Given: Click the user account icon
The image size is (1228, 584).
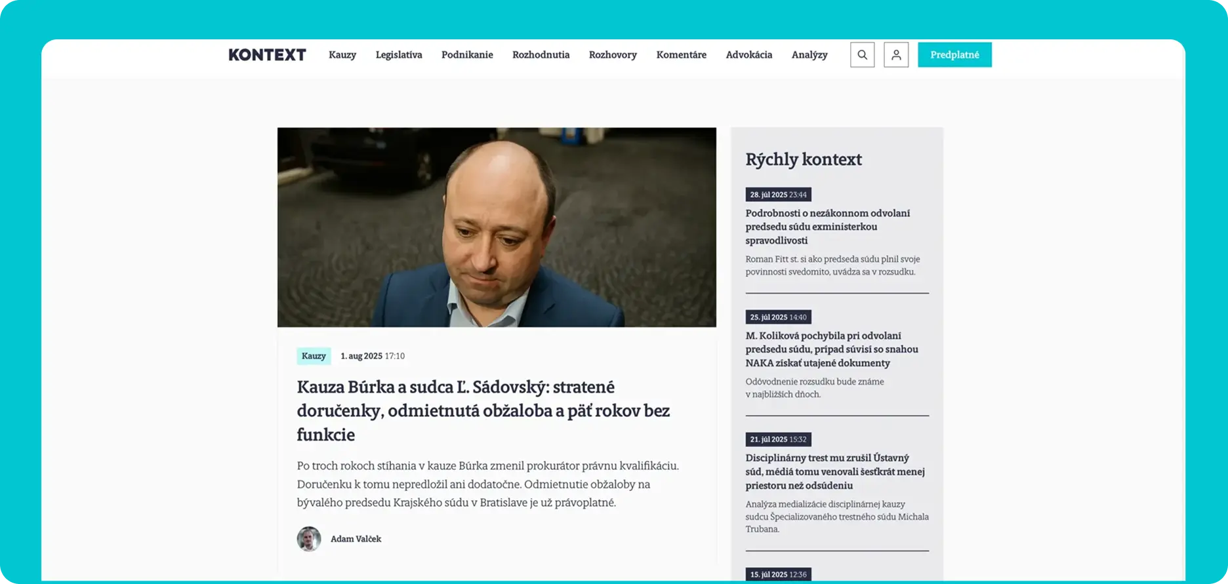Looking at the screenshot, I should coord(896,55).
